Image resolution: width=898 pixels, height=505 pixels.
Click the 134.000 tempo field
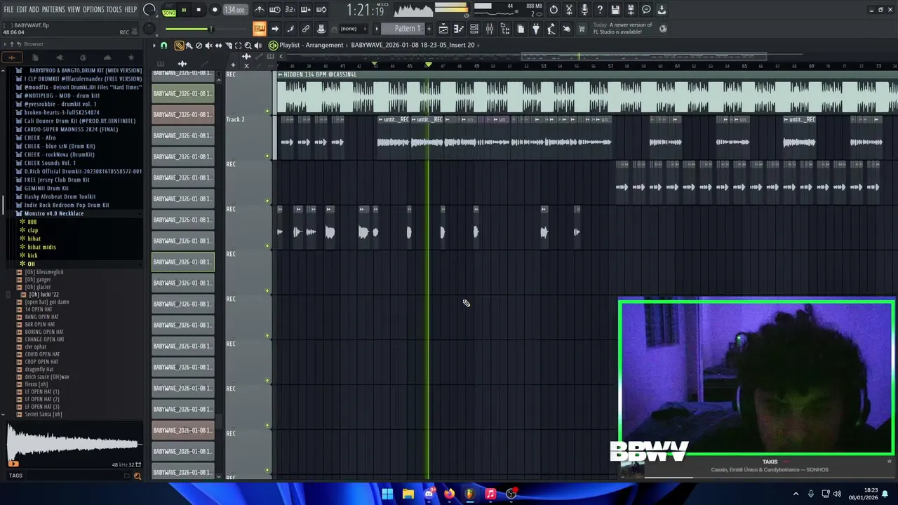[x=235, y=10]
